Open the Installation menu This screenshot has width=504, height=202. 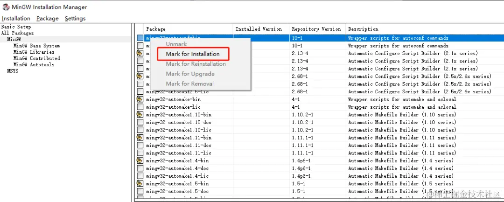click(16, 18)
